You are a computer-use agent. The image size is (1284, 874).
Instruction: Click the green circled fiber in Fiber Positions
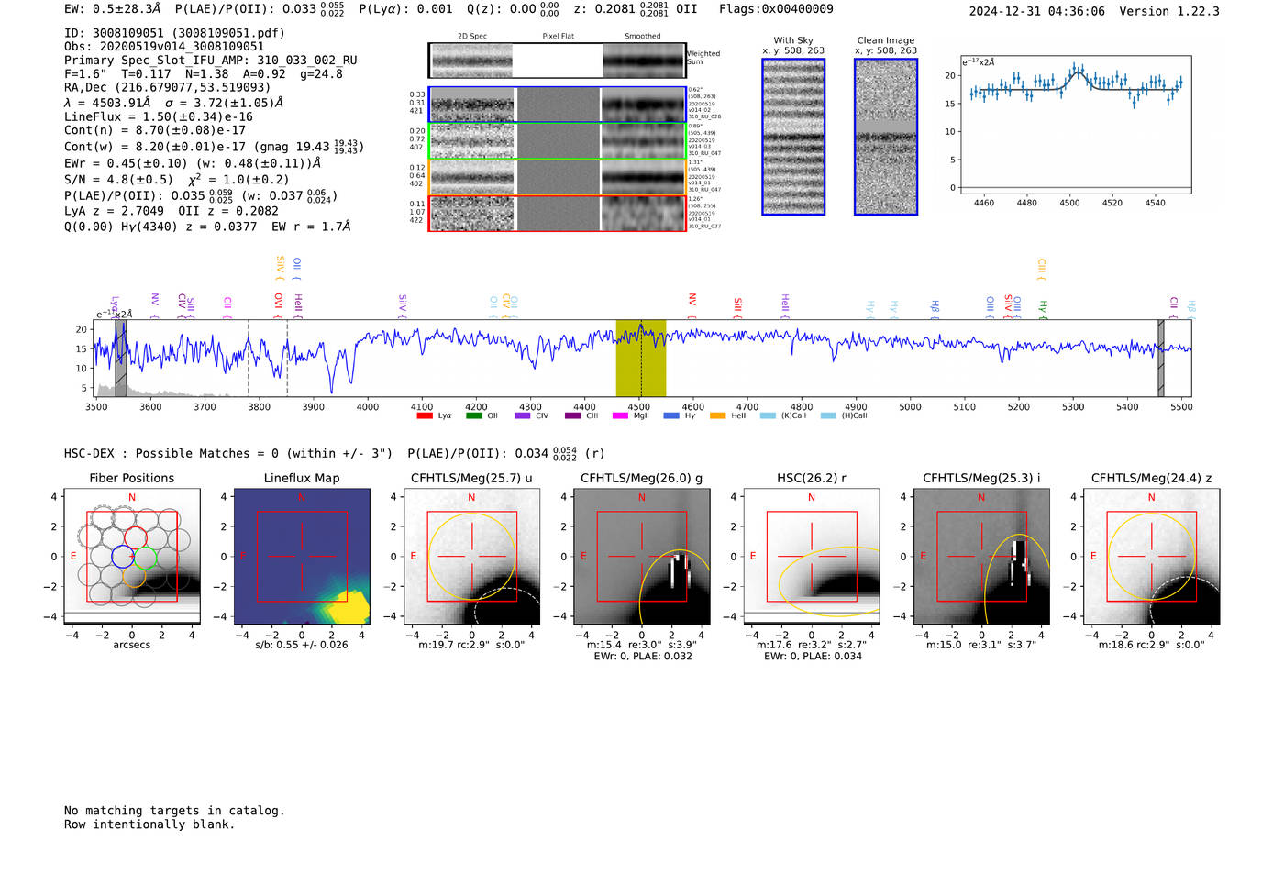click(x=146, y=557)
